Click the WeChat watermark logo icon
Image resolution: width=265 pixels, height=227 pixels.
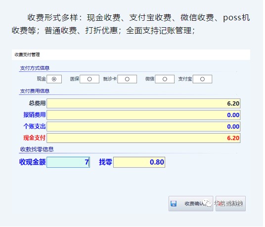(208, 203)
